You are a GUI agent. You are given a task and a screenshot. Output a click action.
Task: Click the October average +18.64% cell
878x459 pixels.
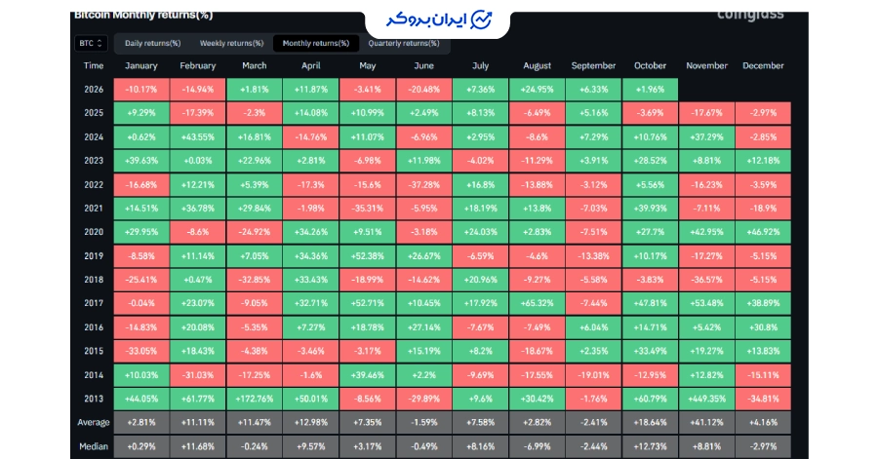650,422
